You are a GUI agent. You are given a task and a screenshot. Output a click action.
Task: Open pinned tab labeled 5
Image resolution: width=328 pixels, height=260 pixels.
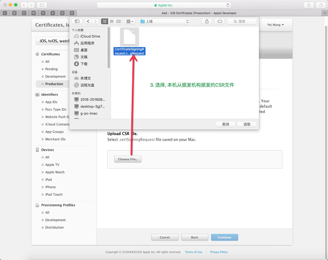43,13
